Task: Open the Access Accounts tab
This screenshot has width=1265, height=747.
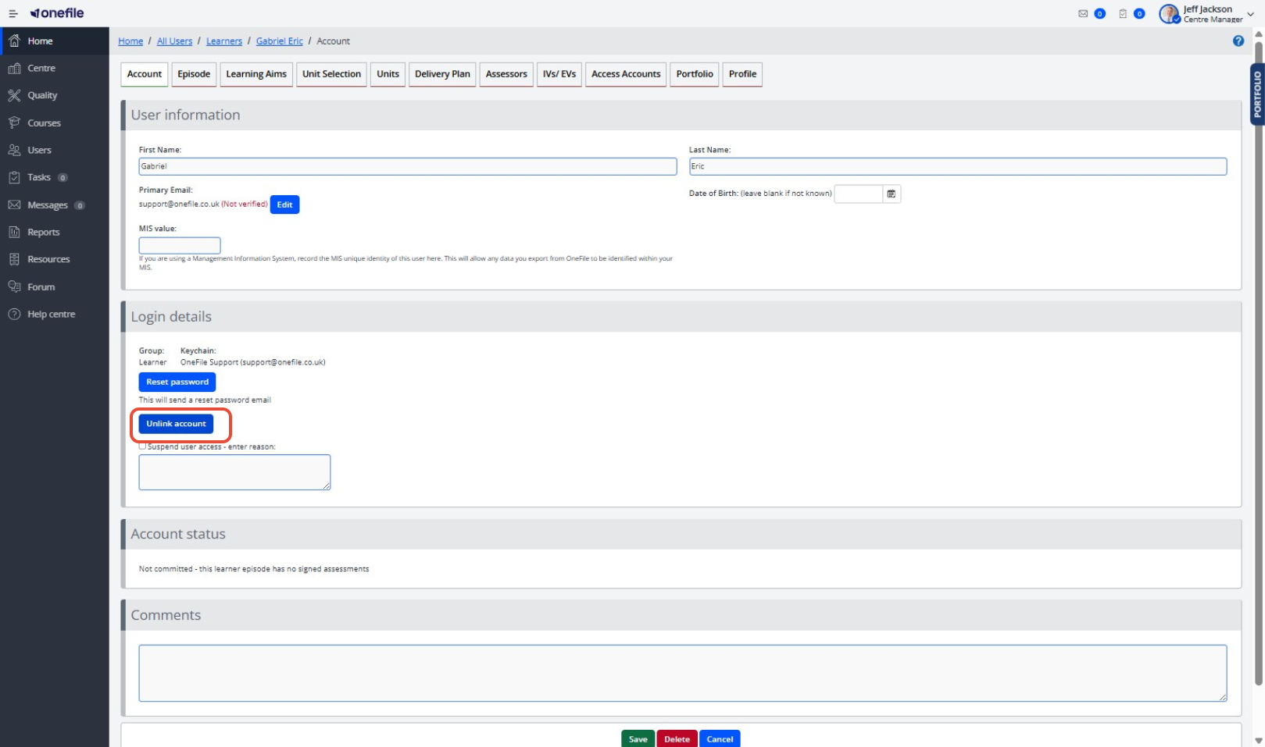Action: 626,74
